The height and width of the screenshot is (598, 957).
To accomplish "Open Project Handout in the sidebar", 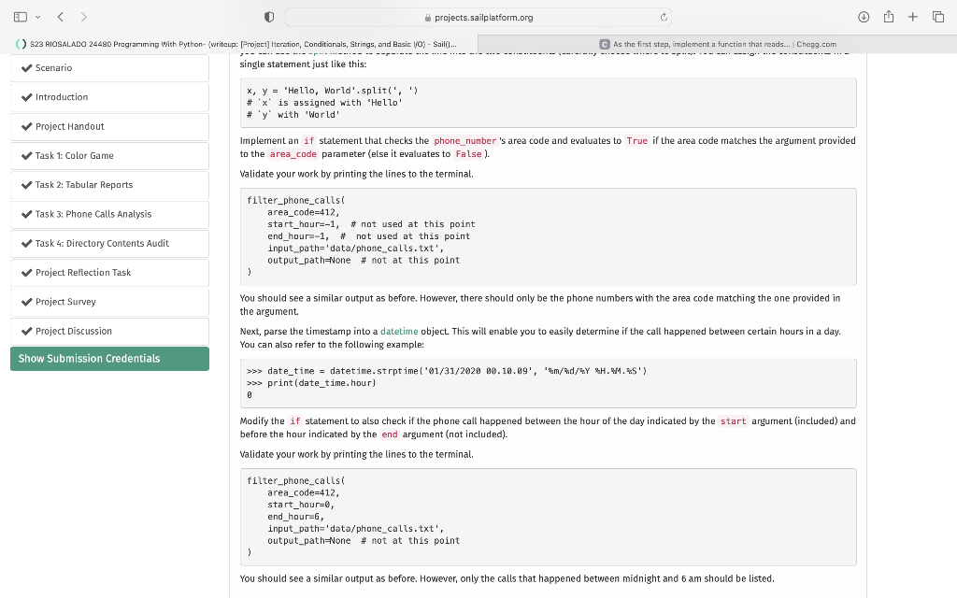I will [110, 126].
